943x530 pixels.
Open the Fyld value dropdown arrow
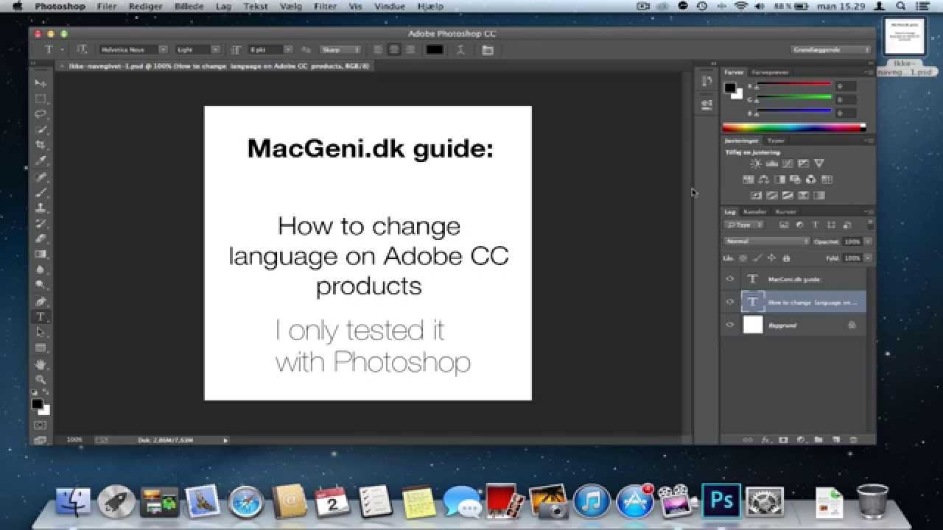tap(868, 258)
